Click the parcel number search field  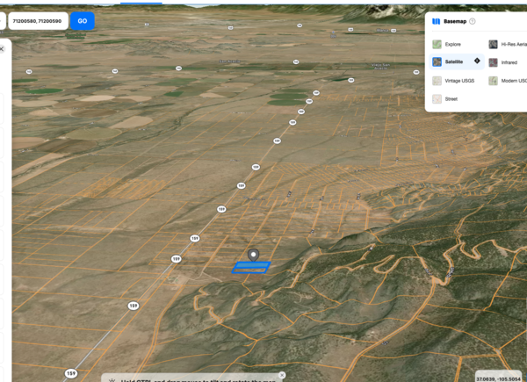[x=38, y=21]
